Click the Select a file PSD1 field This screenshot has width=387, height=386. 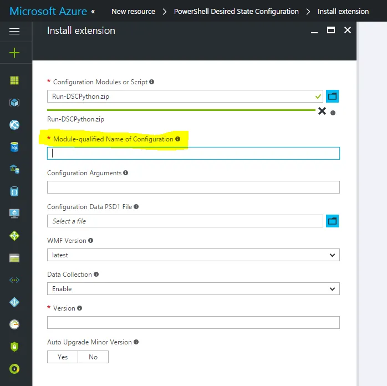point(185,221)
